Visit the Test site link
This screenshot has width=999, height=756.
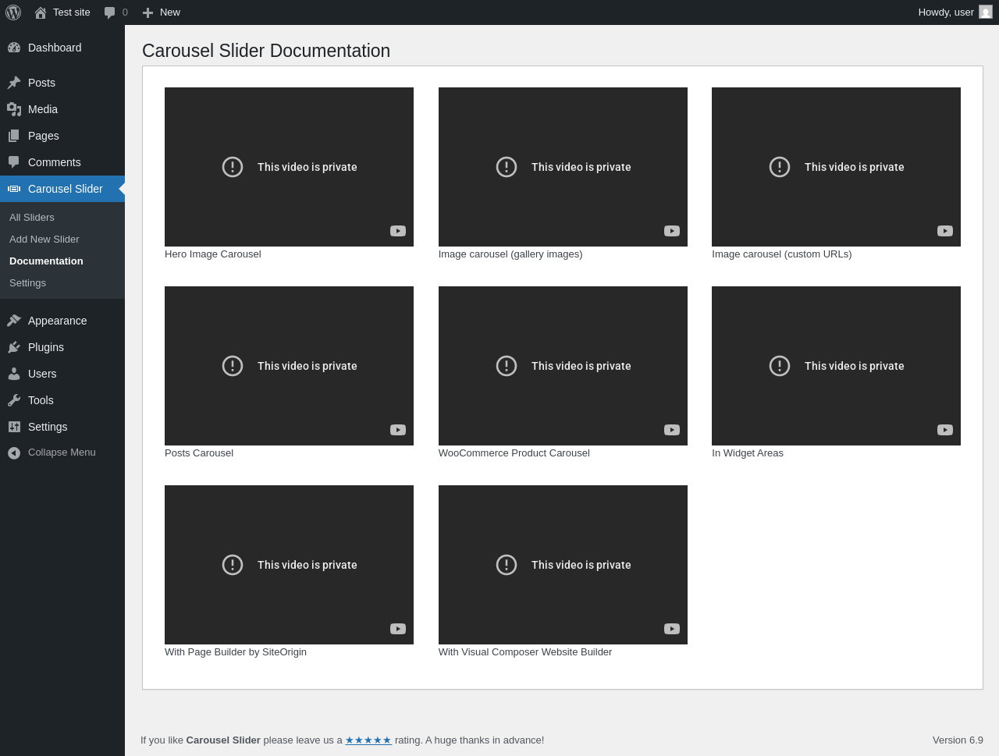[x=62, y=12]
